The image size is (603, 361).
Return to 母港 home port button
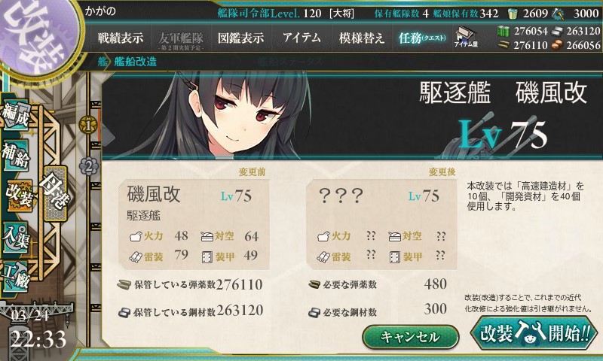coord(56,193)
